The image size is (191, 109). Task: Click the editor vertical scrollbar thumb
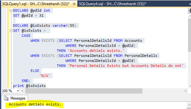(190, 35)
